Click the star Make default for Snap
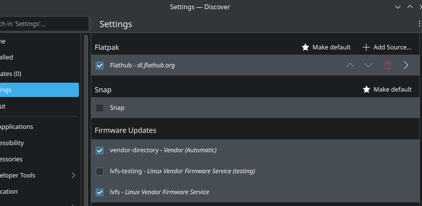The width and height of the screenshot is (422, 206). pos(387,90)
